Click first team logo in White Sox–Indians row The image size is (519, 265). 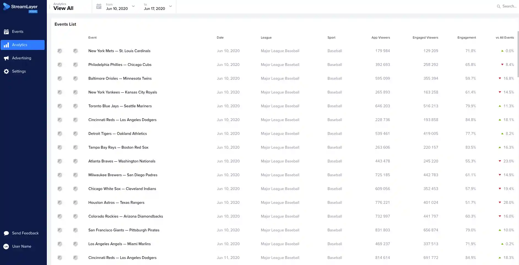60,189
